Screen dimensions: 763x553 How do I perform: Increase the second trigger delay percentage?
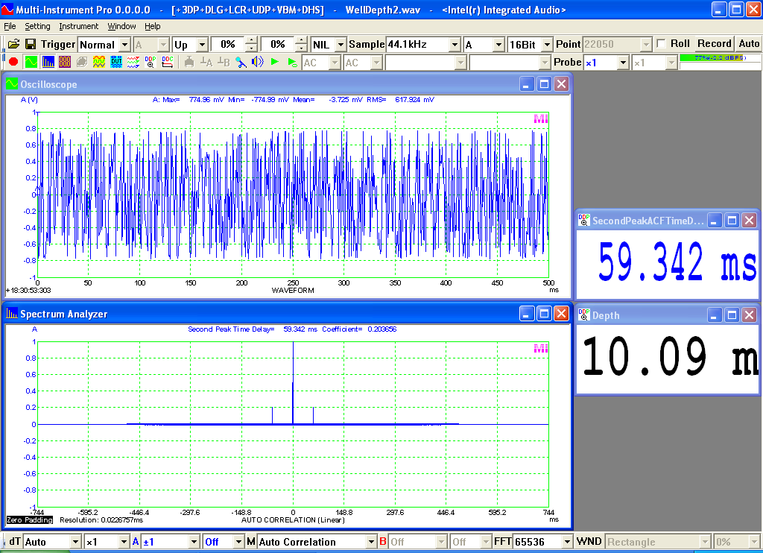(x=302, y=40)
